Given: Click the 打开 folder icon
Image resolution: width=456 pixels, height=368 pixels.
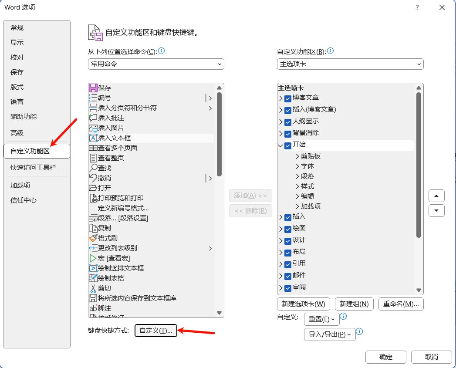Looking at the screenshot, I should (x=93, y=188).
